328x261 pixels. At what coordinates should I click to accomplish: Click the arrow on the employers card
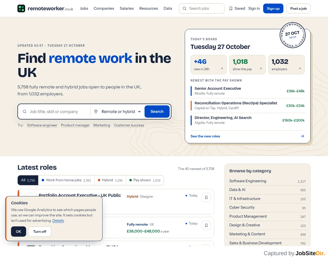(x=300, y=68)
